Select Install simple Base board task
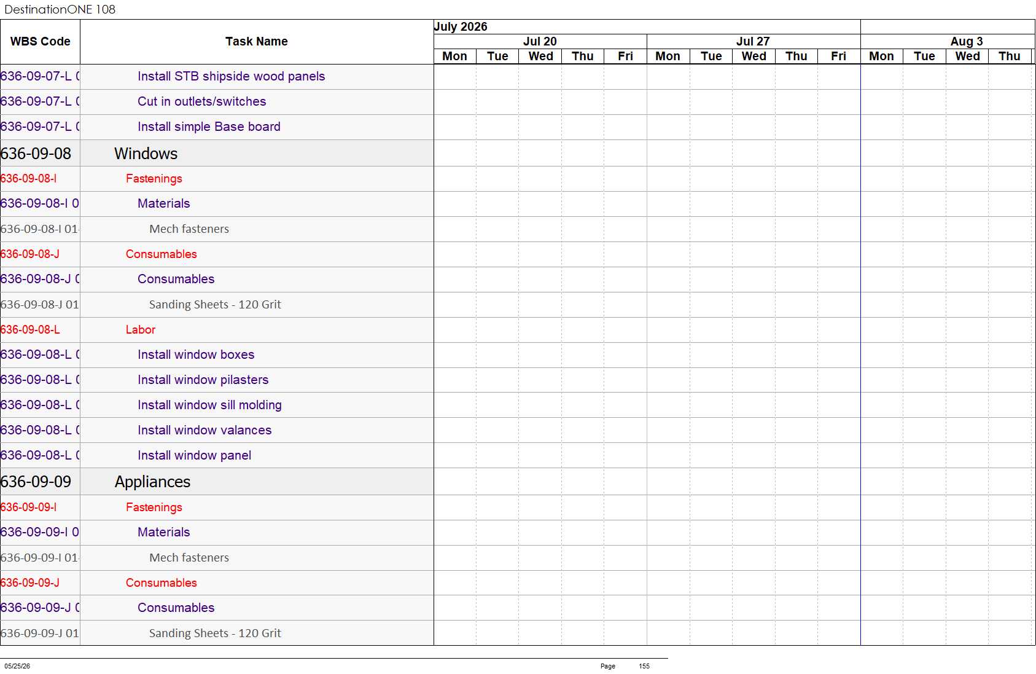Image resolution: width=1036 pixels, height=674 pixels. point(209,127)
